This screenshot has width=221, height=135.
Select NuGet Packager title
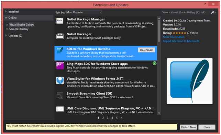coord(79,34)
